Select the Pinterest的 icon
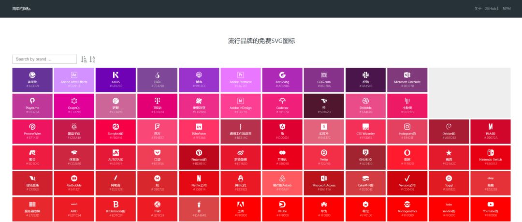This screenshot has height=222, width=522. pos(199,157)
